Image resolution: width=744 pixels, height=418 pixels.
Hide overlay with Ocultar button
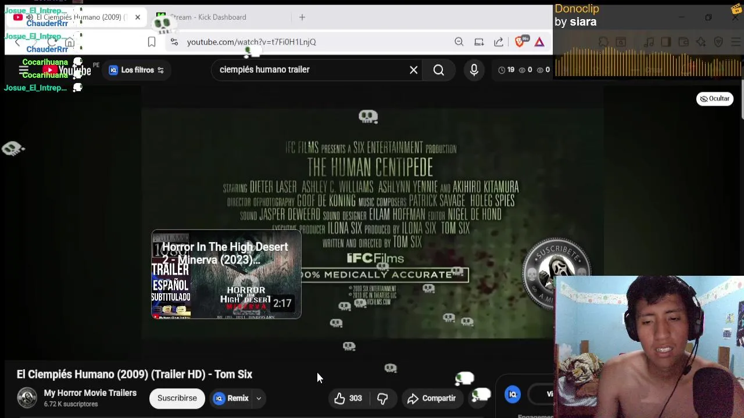tap(715, 99)
